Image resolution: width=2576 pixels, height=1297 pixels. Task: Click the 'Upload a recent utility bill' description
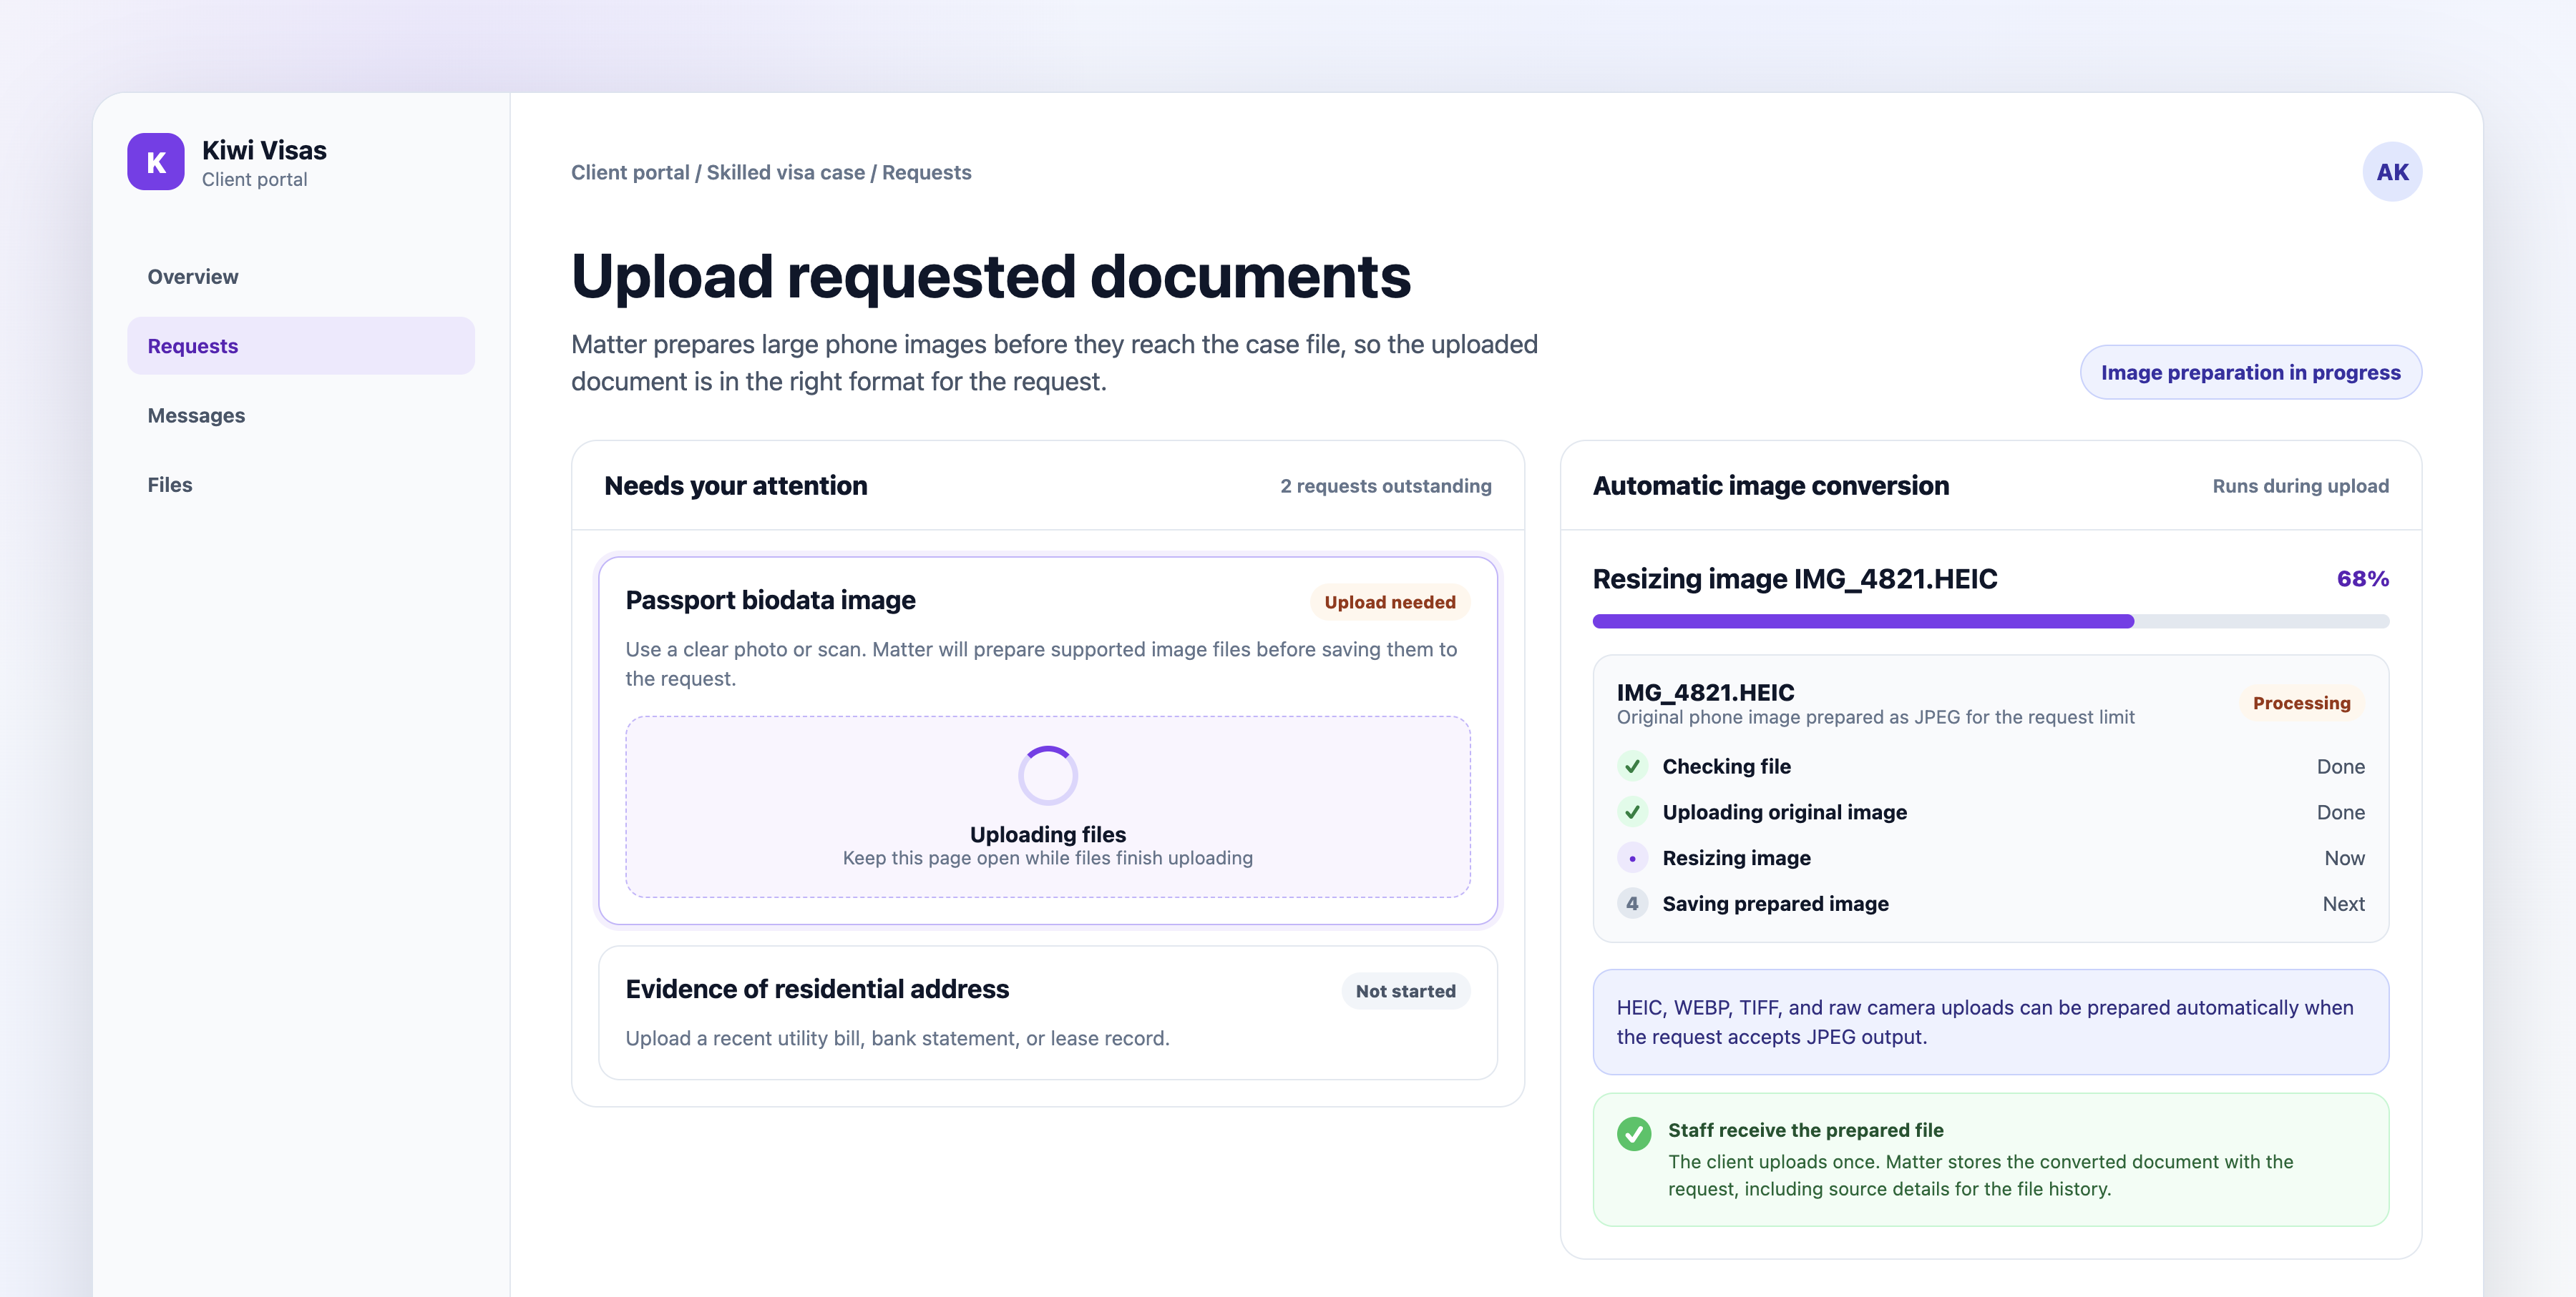point(897,1038)
